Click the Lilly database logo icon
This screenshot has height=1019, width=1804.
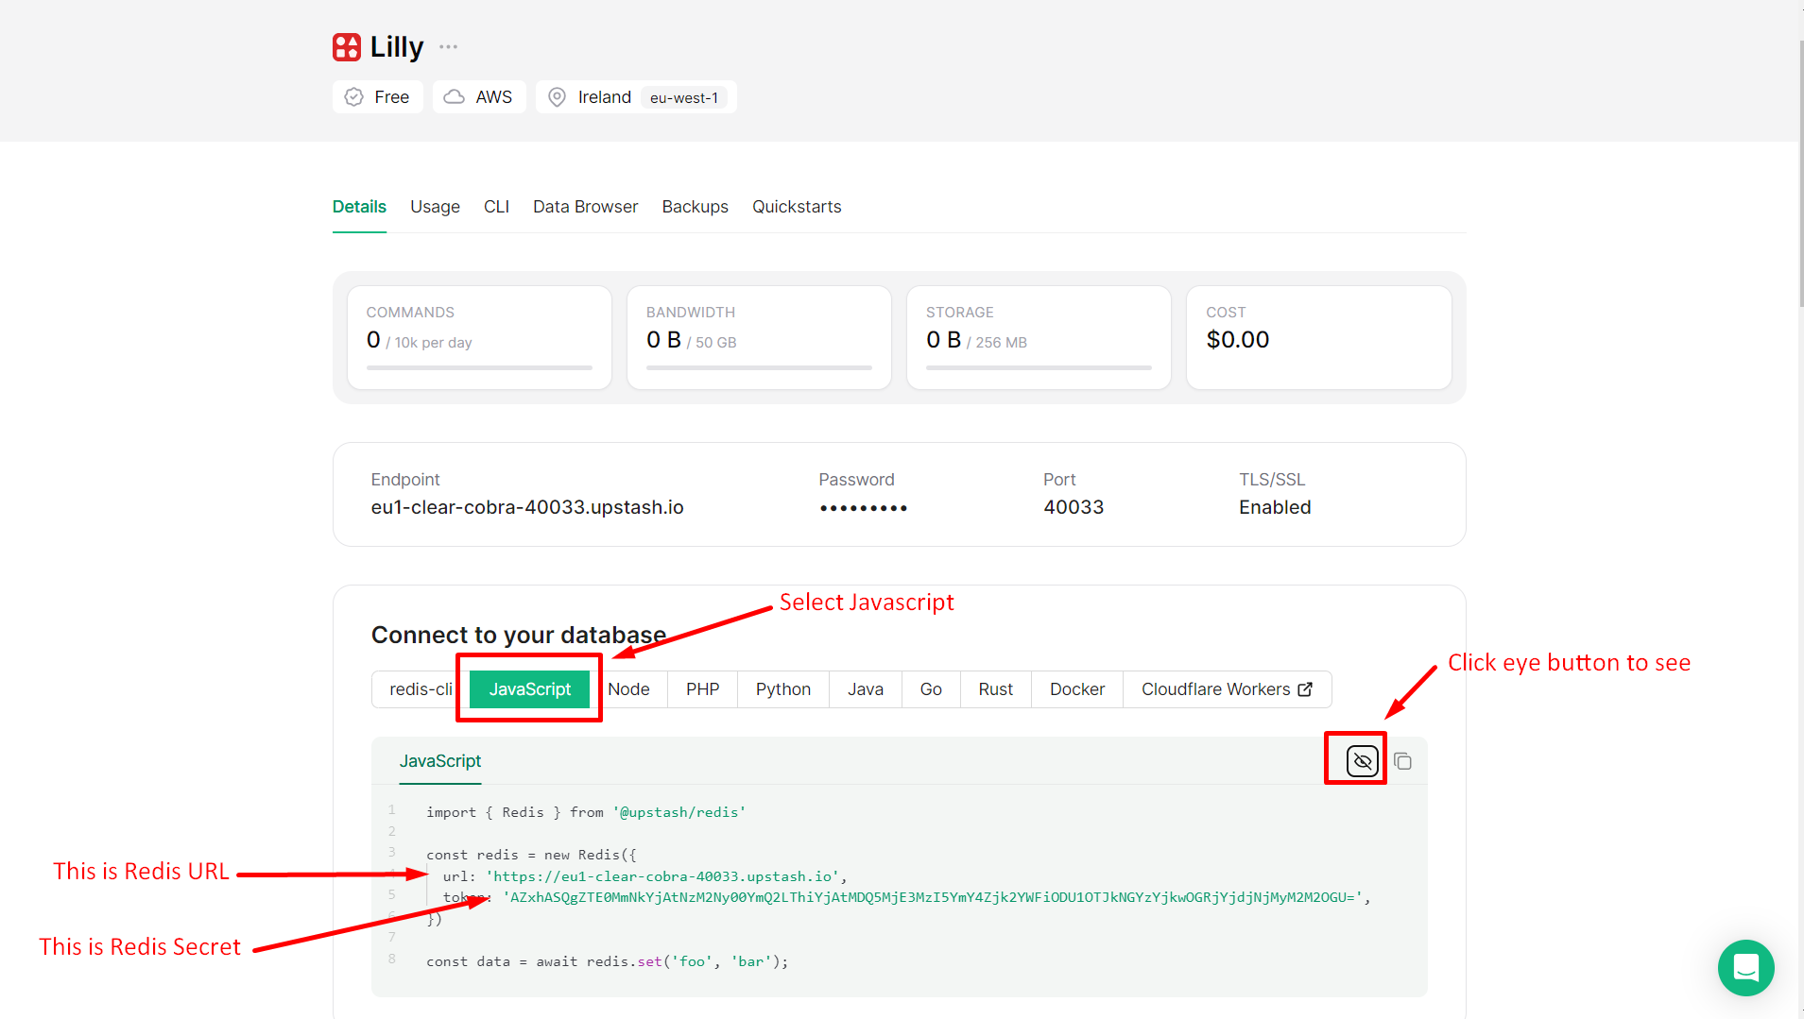click(347, 47)
